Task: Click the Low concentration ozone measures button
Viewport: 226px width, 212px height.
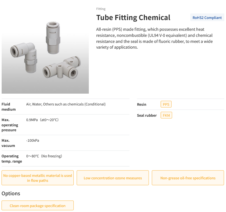Action: tap(112, 178)
